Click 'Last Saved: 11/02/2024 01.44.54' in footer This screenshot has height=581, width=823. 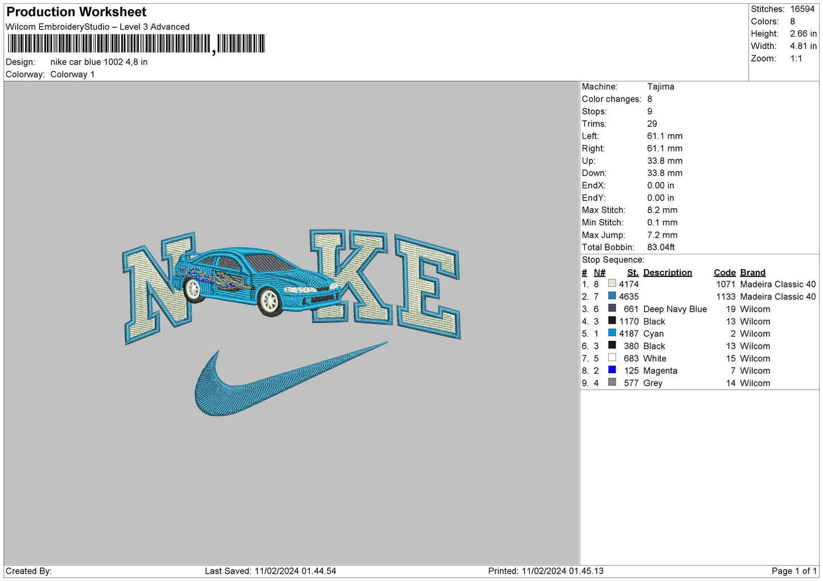point(271,571)
